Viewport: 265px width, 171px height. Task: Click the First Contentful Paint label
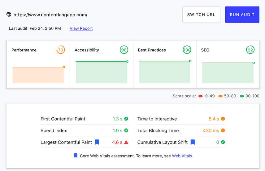[x=63, y=119]
